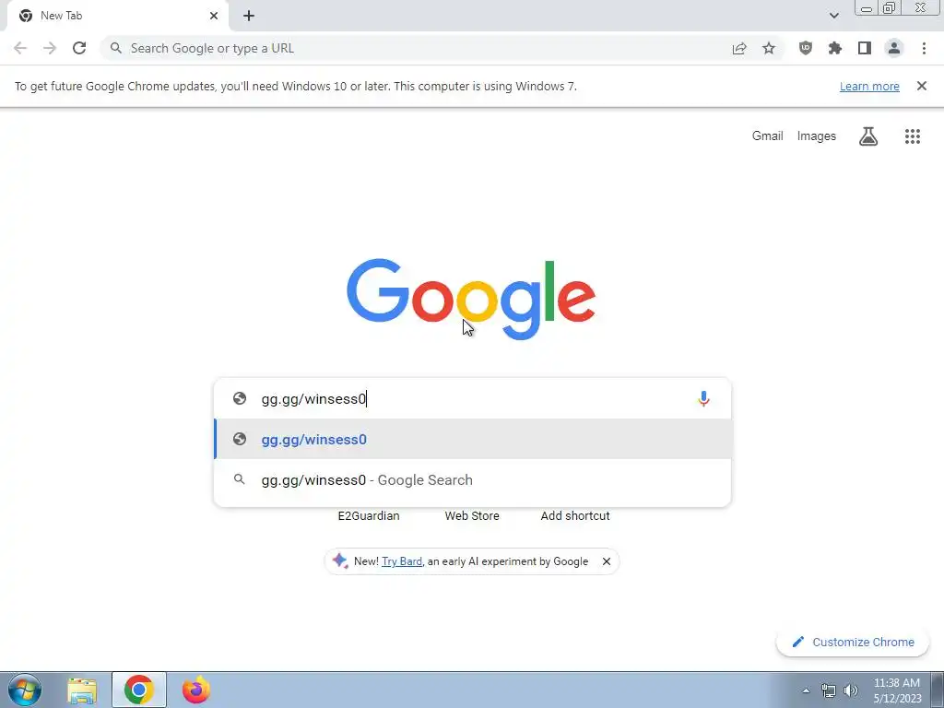Screen dimensions: 944x708
Task: Click the globe icon in the search box
Action: pyautogui.click(x=240, y=398)
